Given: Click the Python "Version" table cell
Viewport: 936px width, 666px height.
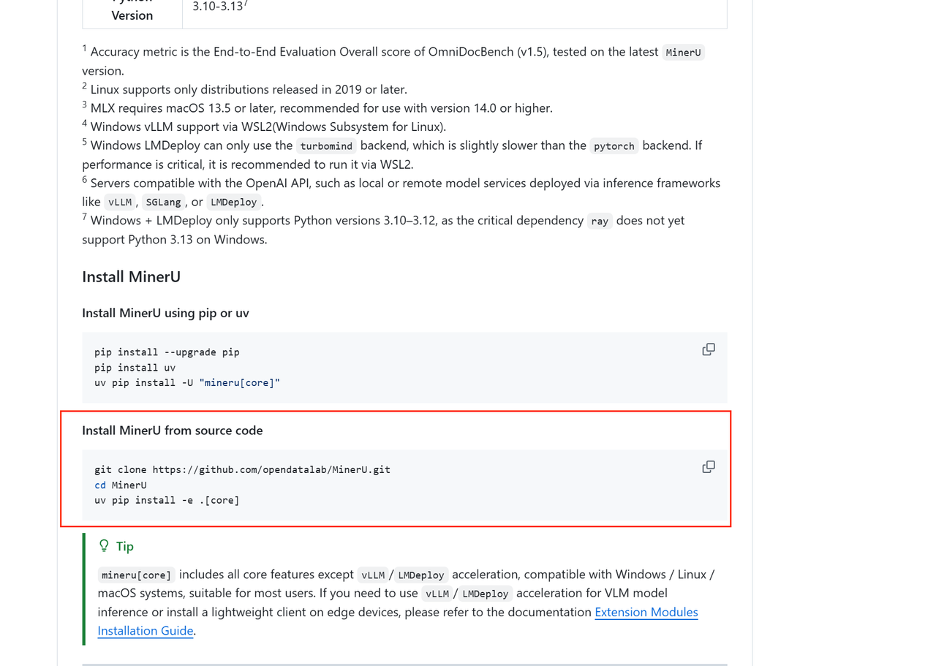Looking at the screenshot, I should [x=132, y=15].
